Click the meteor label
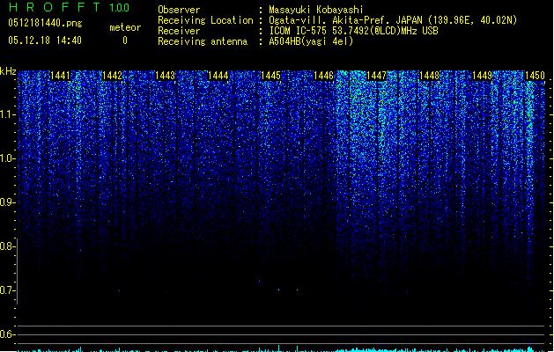 [x=125, y=27]
